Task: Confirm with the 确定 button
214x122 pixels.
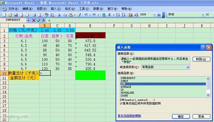Action: coord(181,117)
